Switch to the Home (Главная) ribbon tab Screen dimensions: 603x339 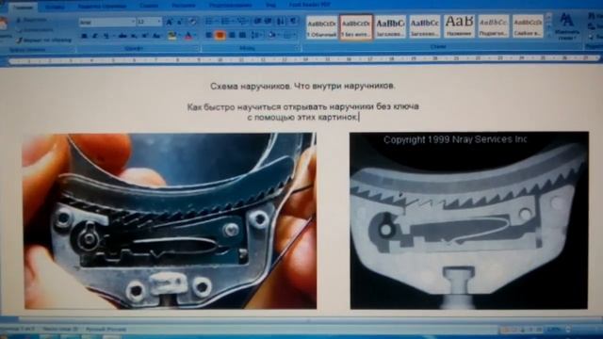[x=23, y=7]
